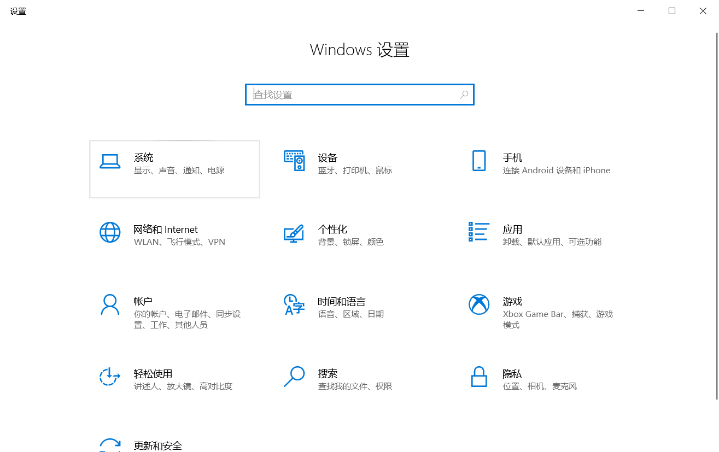Open the 更新和安全 refresh arrows icon
The height and width of the screenshot is (452, 719).
(110, 445)
